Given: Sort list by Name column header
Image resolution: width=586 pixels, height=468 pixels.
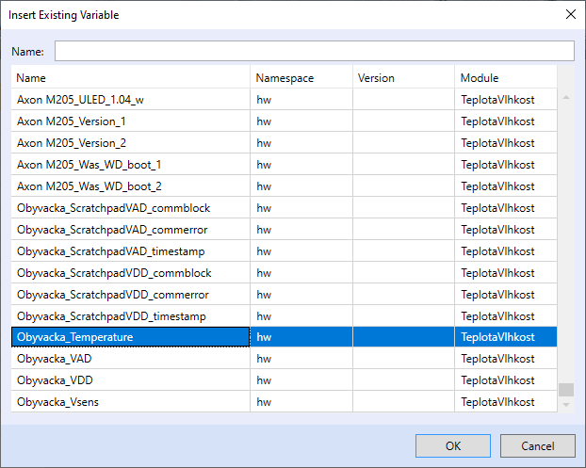Looking at the screenshot, I should click(x=130, y=78).
